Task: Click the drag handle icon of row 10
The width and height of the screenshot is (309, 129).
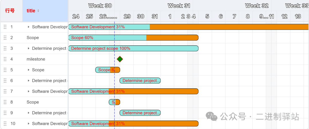Action: pyautogui.click(x=5, y=124)
